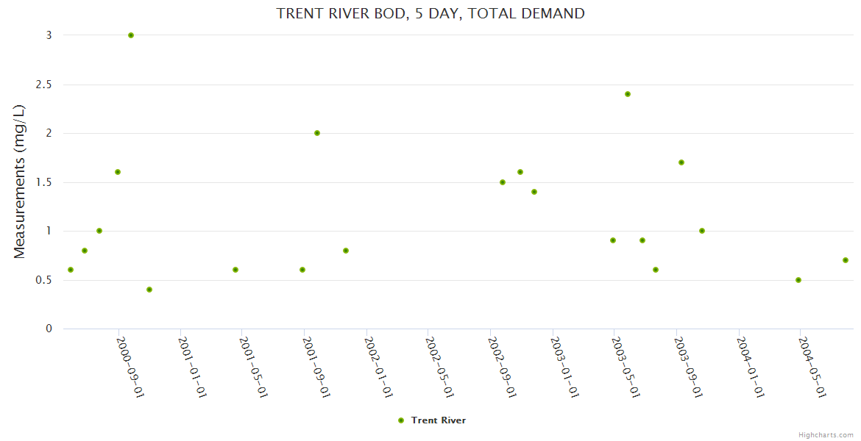Click the Measurements (mg/L) y-axis title
The image size is (861, 441).
pos(20,182)
